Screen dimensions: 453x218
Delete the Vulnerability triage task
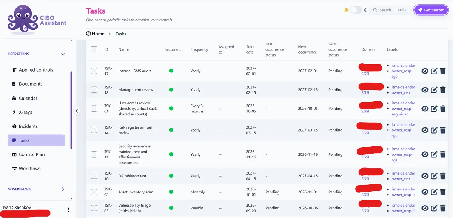[443, 208]
